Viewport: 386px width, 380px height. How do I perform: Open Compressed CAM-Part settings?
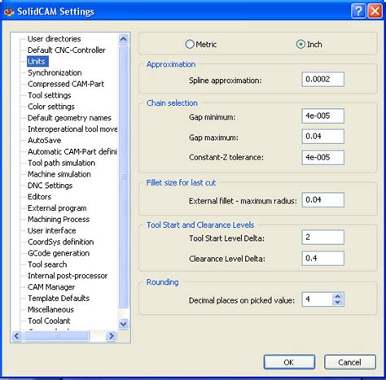(x=66, y=84)
